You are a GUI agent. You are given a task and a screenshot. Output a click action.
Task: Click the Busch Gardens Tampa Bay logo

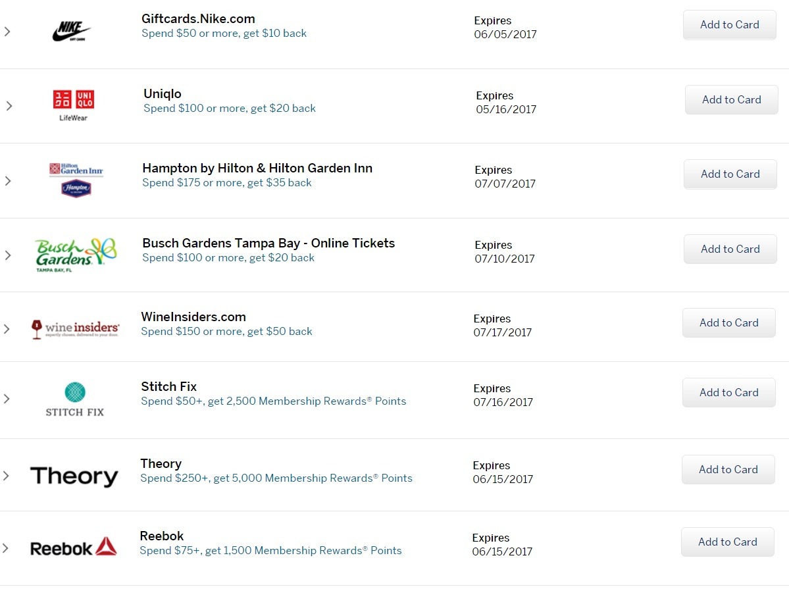tap(76, 255)
